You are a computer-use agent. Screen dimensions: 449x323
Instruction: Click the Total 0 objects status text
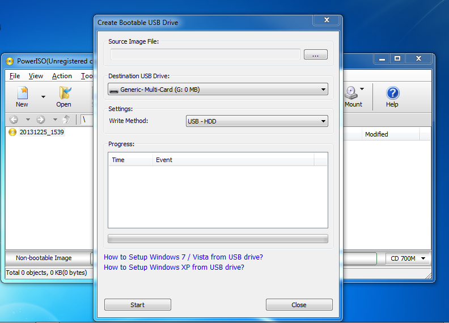pos(46,273)
